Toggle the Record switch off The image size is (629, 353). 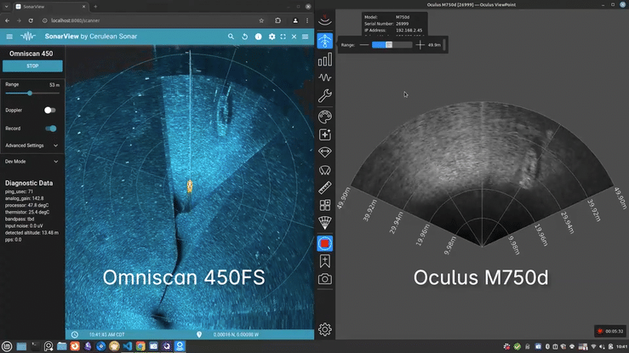coord(51,128)
